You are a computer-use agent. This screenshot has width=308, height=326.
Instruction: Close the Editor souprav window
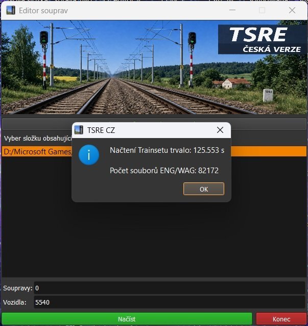coord(292,10)
